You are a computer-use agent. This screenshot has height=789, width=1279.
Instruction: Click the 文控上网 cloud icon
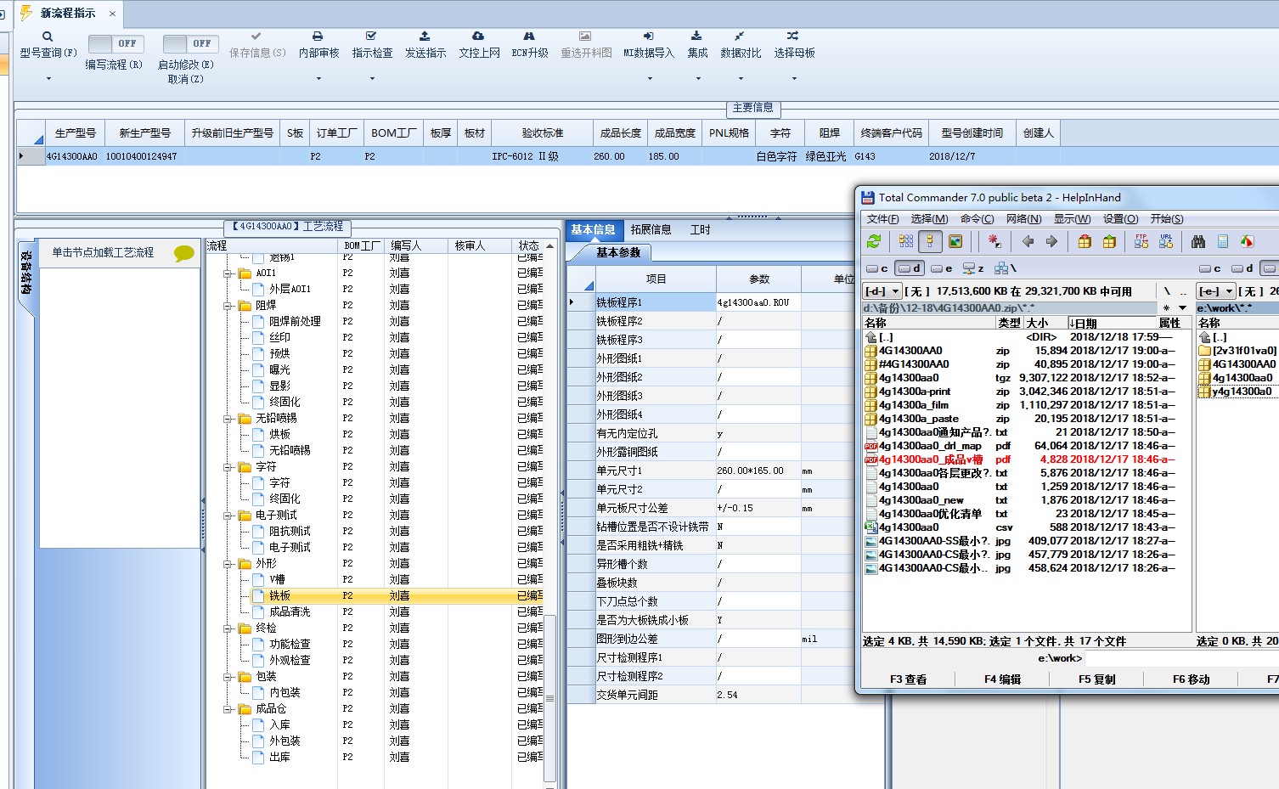pyautogui.click(x=478, y=37)
